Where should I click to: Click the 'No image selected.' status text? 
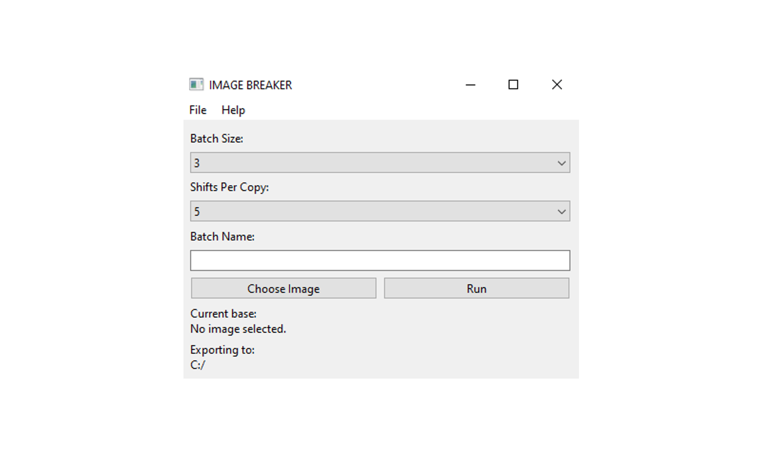coord(238,329)
